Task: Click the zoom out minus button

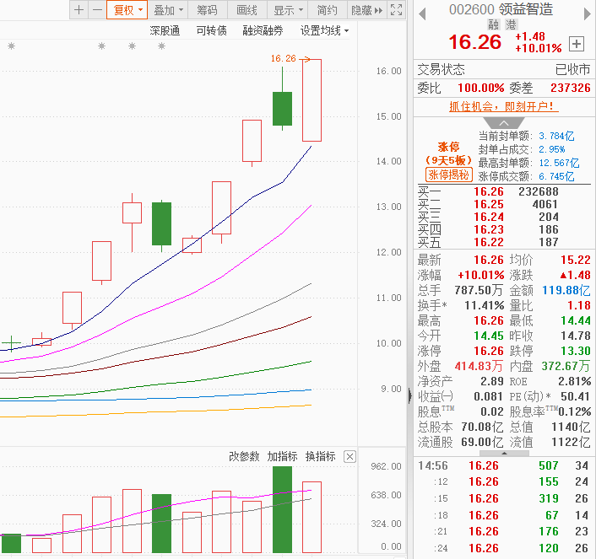Action: point(97,10)
